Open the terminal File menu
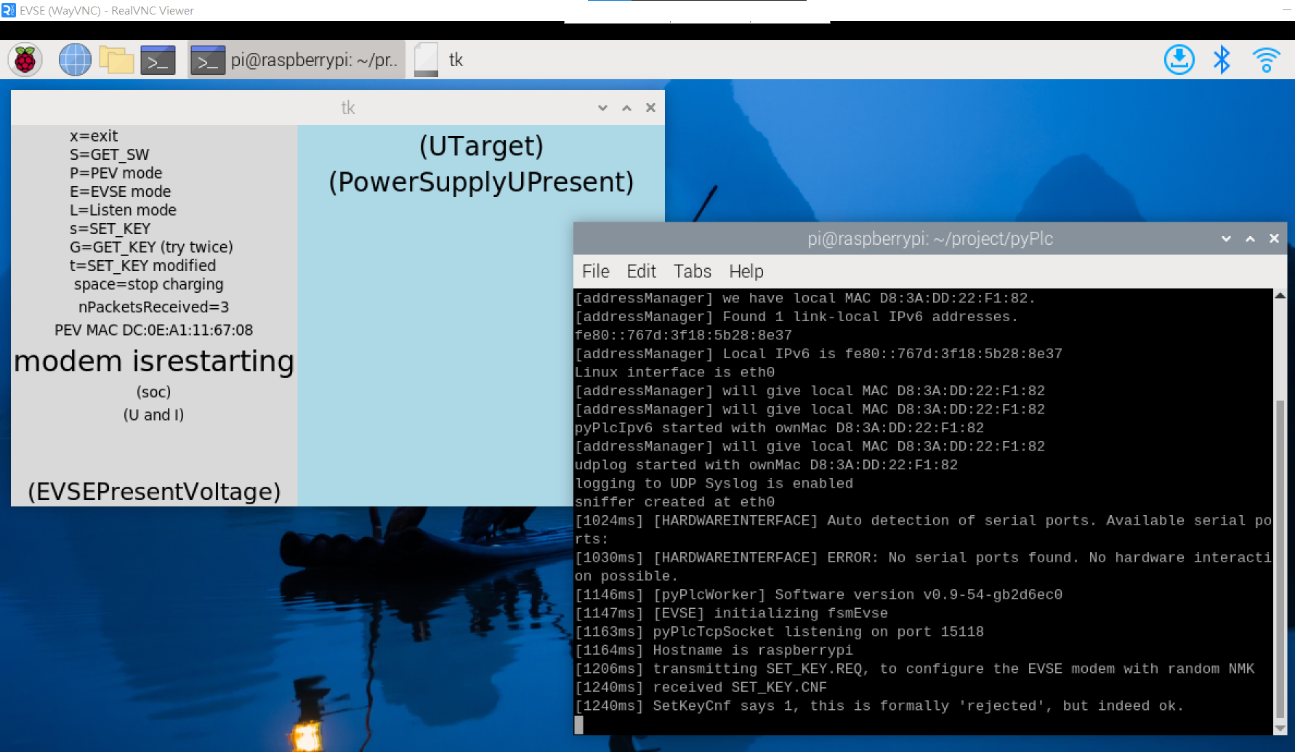The height and width of the screenshot is (752, 1295). point(595,271)
